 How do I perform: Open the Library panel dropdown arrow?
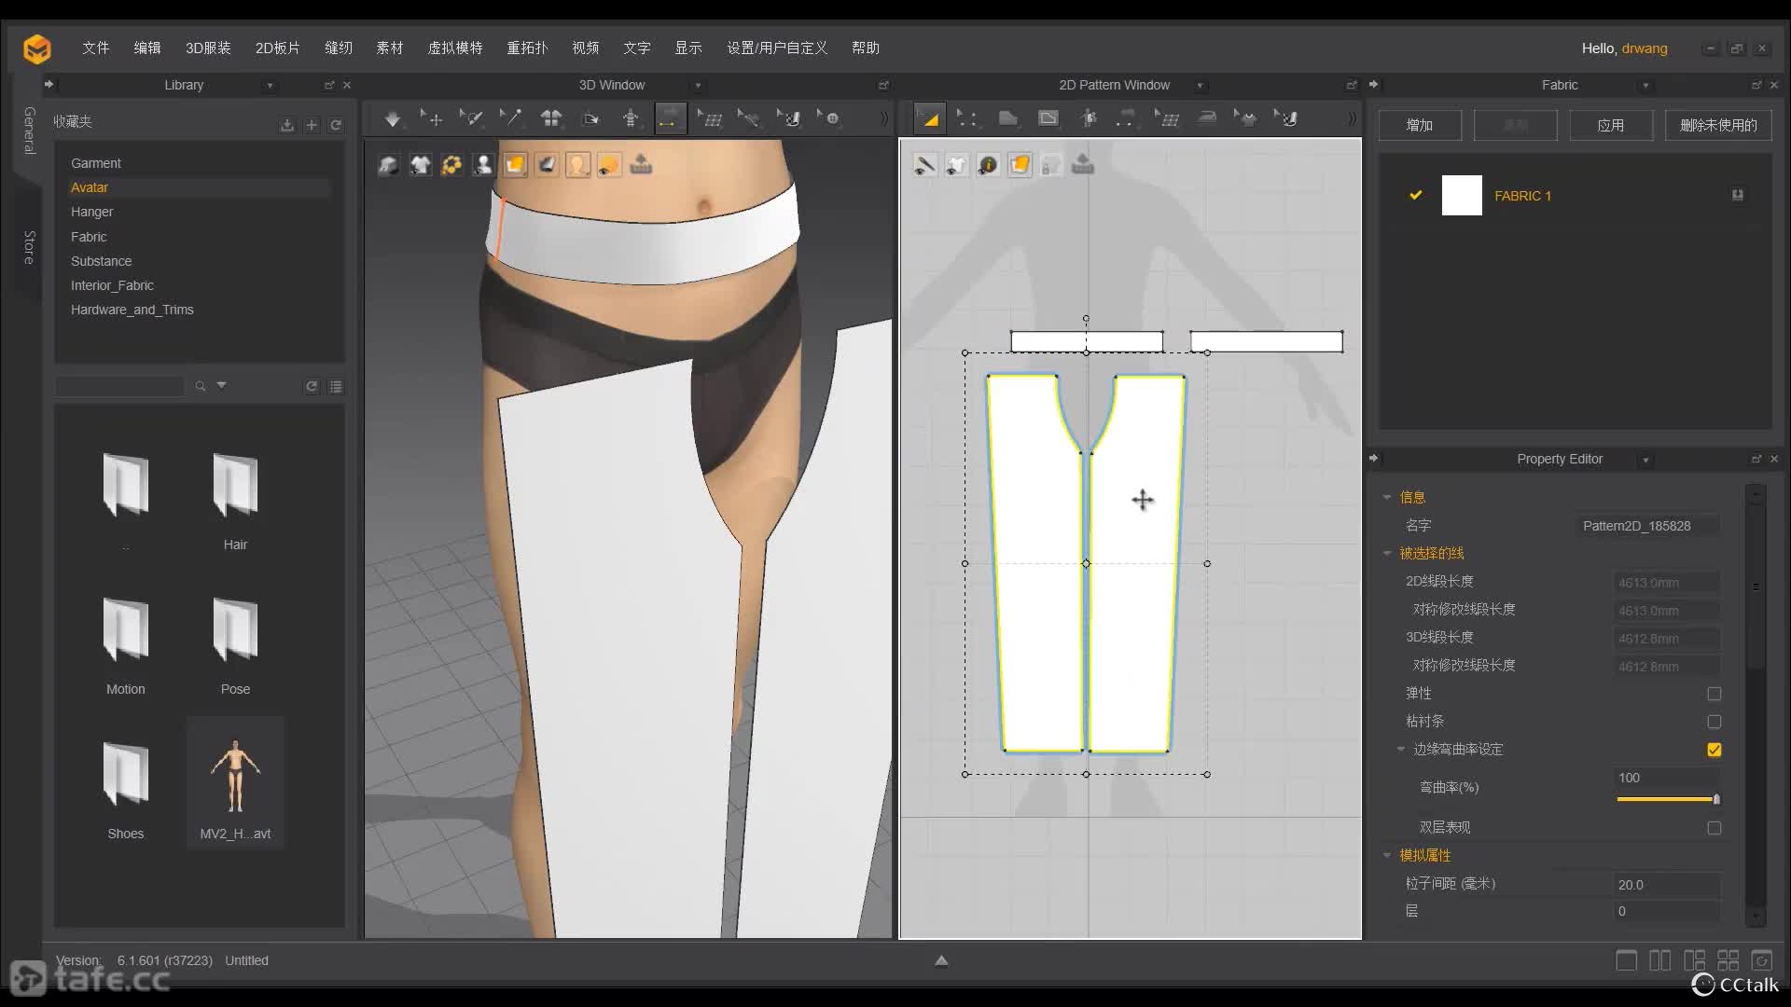pyautogui.click(x=270, y=86)
